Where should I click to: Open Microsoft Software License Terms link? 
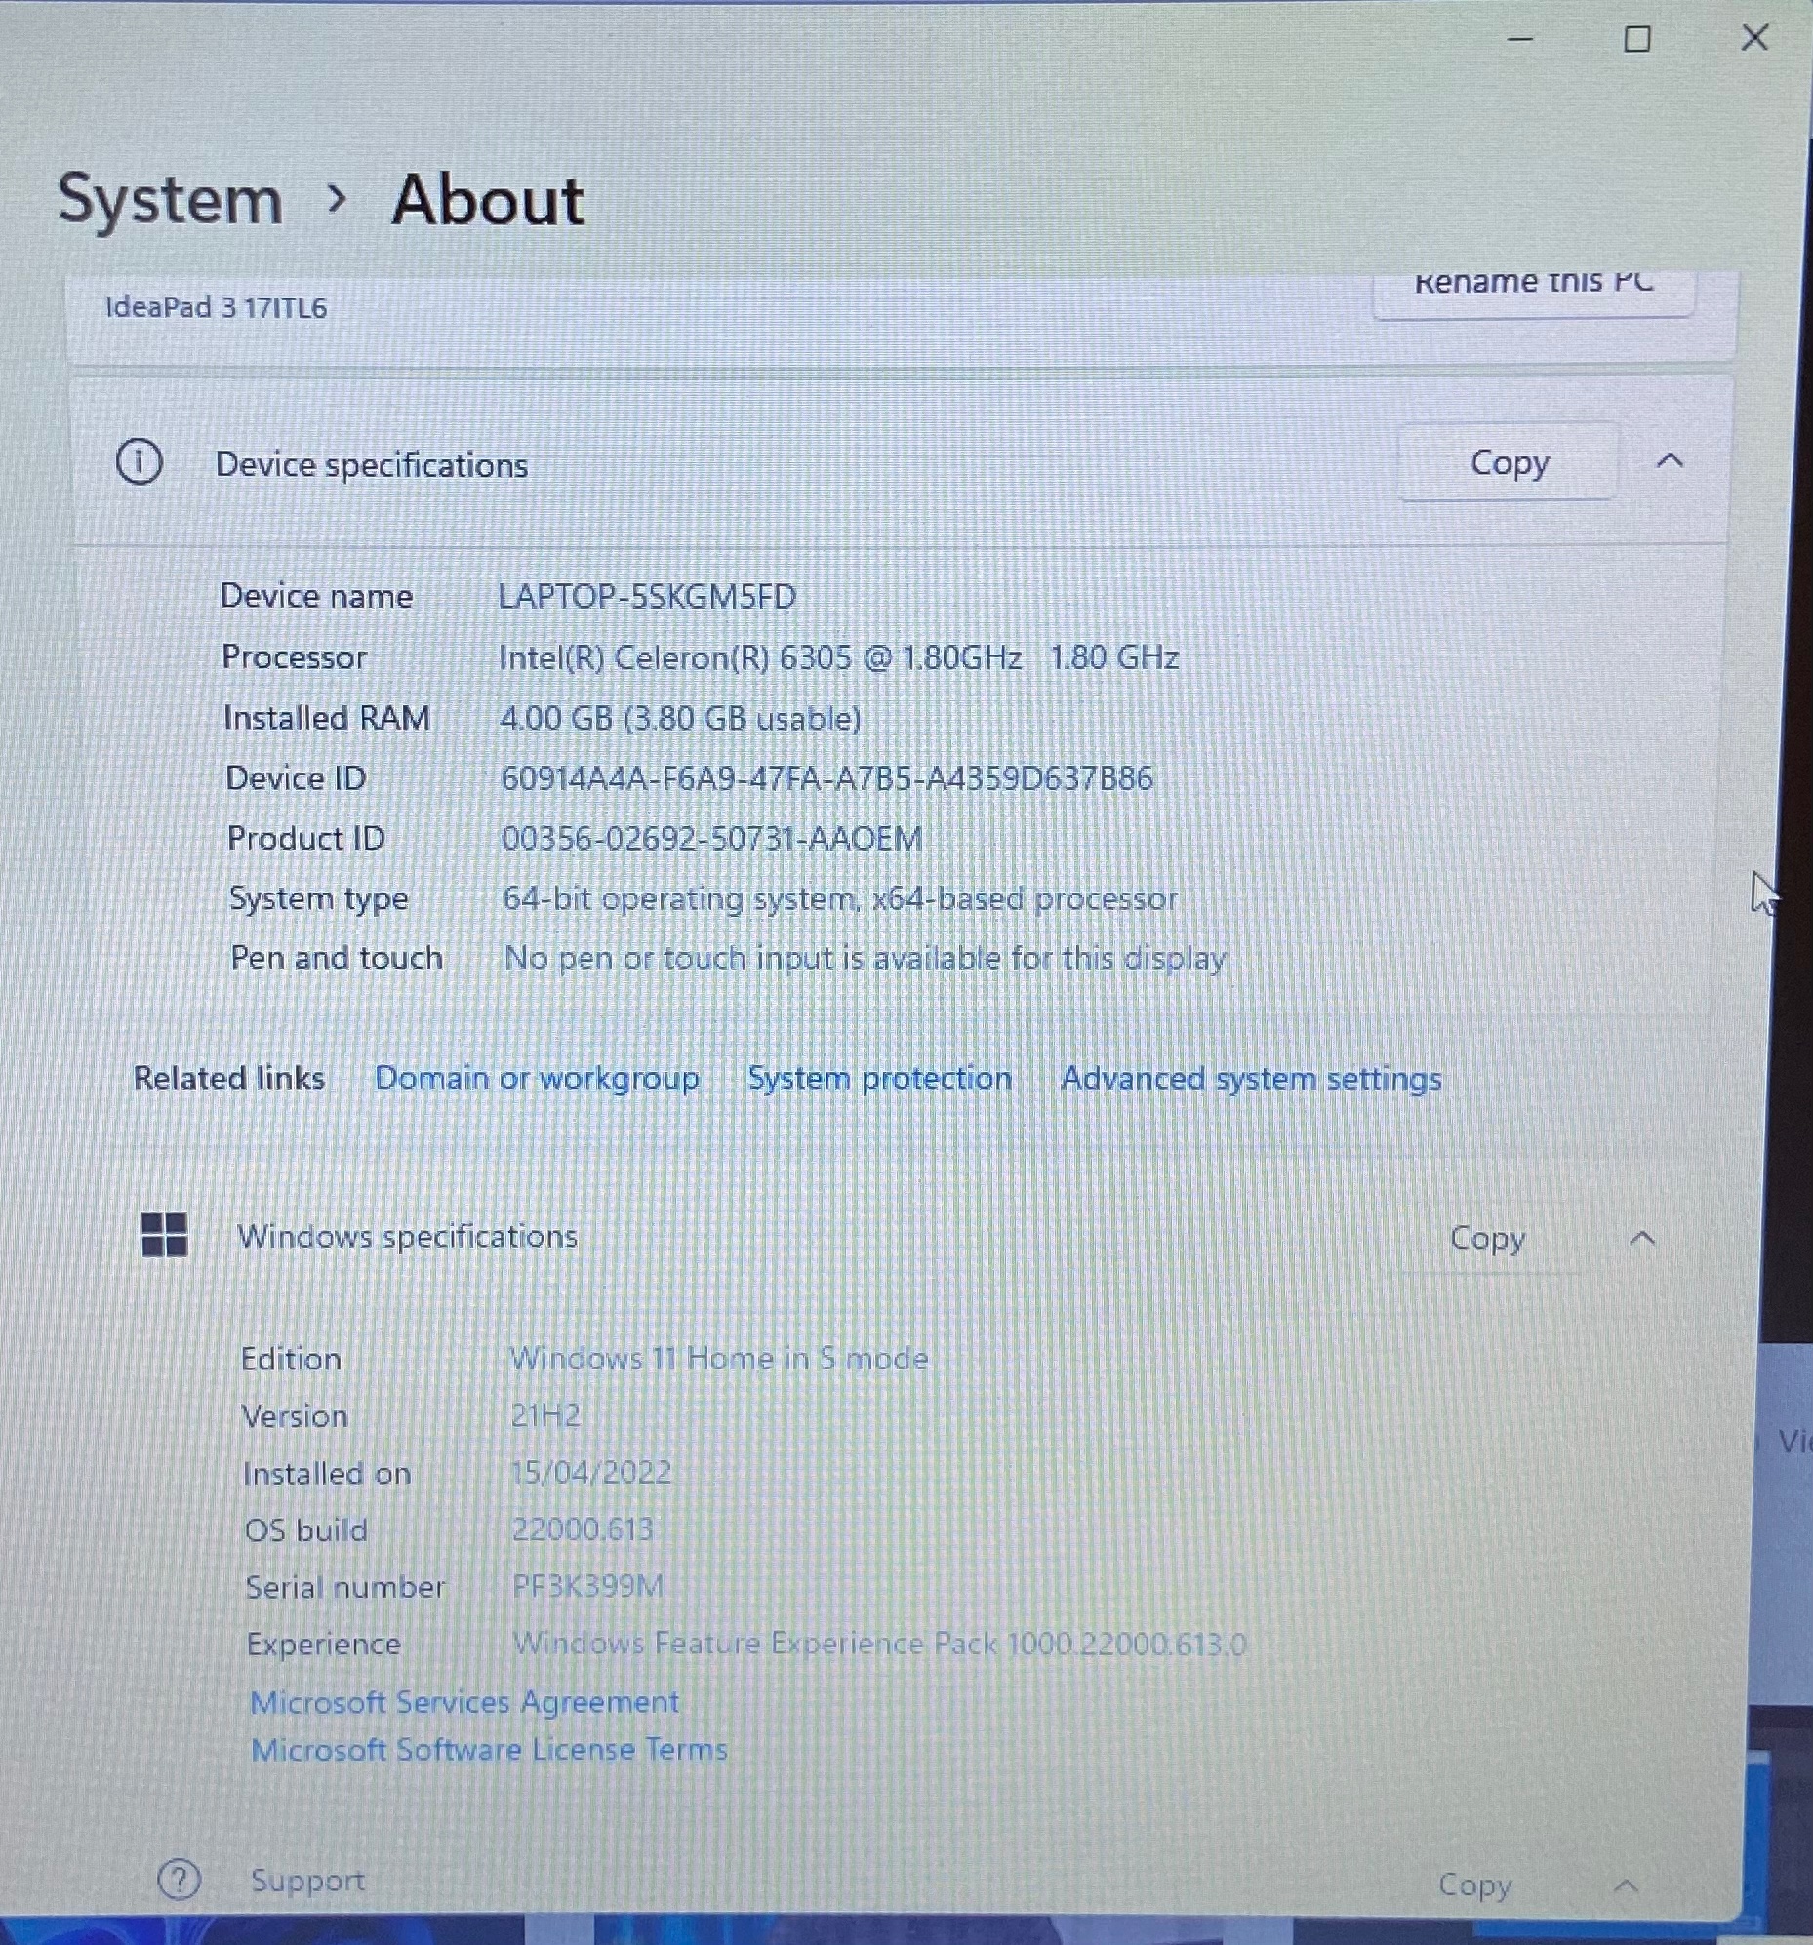click(x=489, y=1748)
